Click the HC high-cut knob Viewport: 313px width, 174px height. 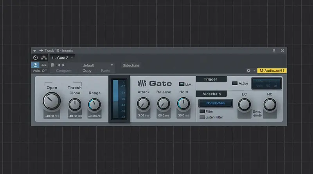click(x=270, y=104)
